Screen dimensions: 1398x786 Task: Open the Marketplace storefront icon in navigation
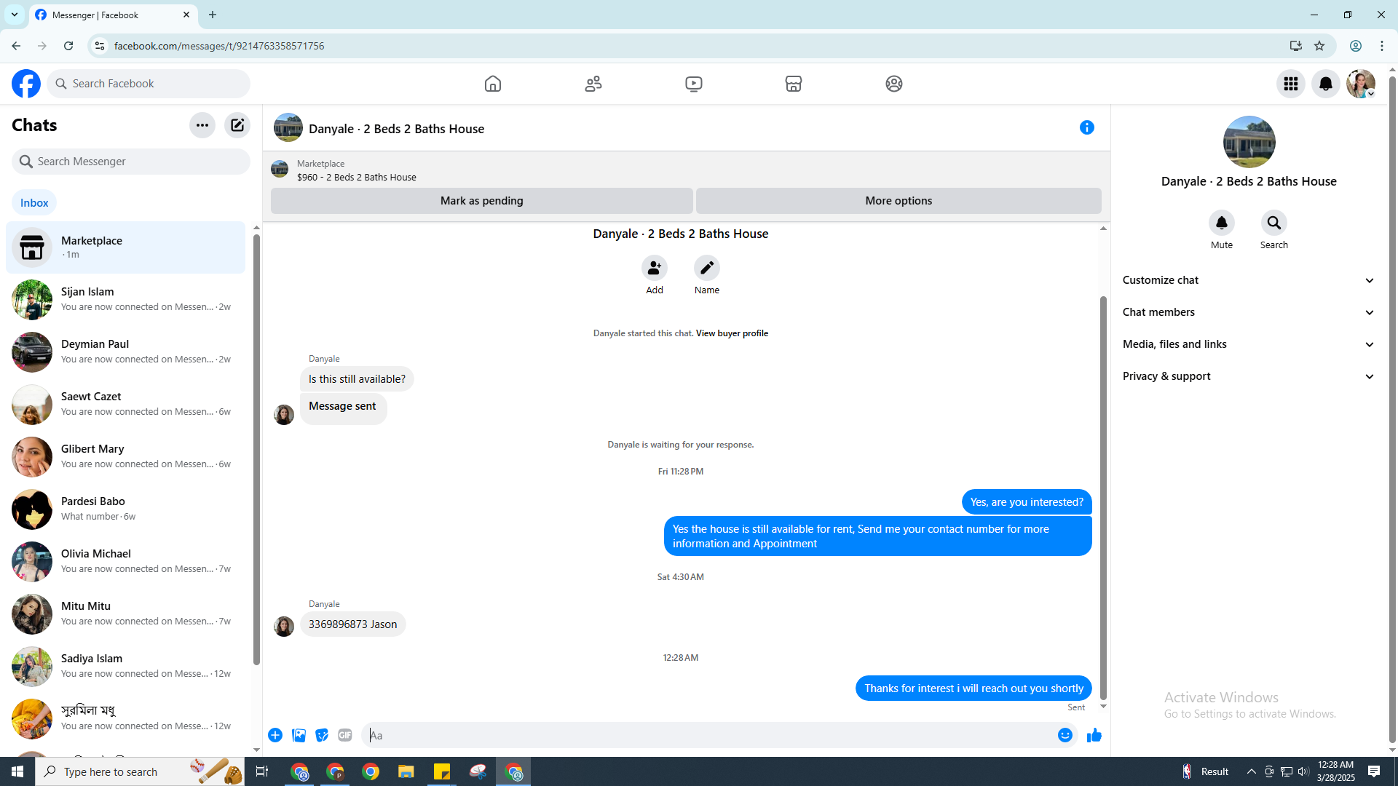pyautogui.click(x=794, y=84)
